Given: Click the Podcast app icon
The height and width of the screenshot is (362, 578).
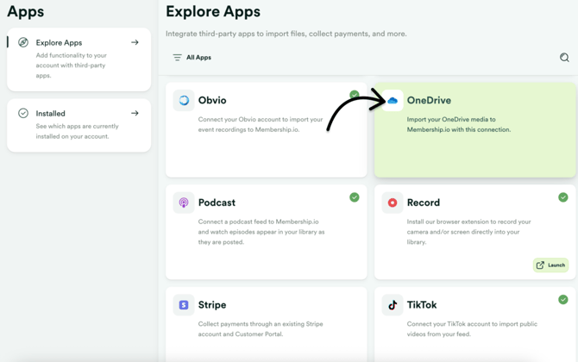Looking at the screenshot, I should (184, 203).
